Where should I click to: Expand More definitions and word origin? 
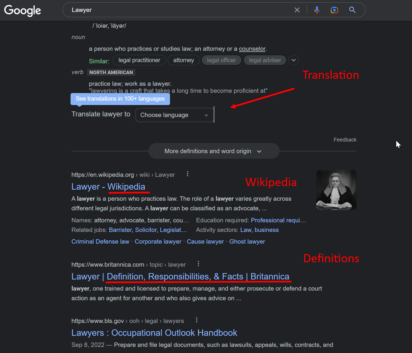point(214,151)
